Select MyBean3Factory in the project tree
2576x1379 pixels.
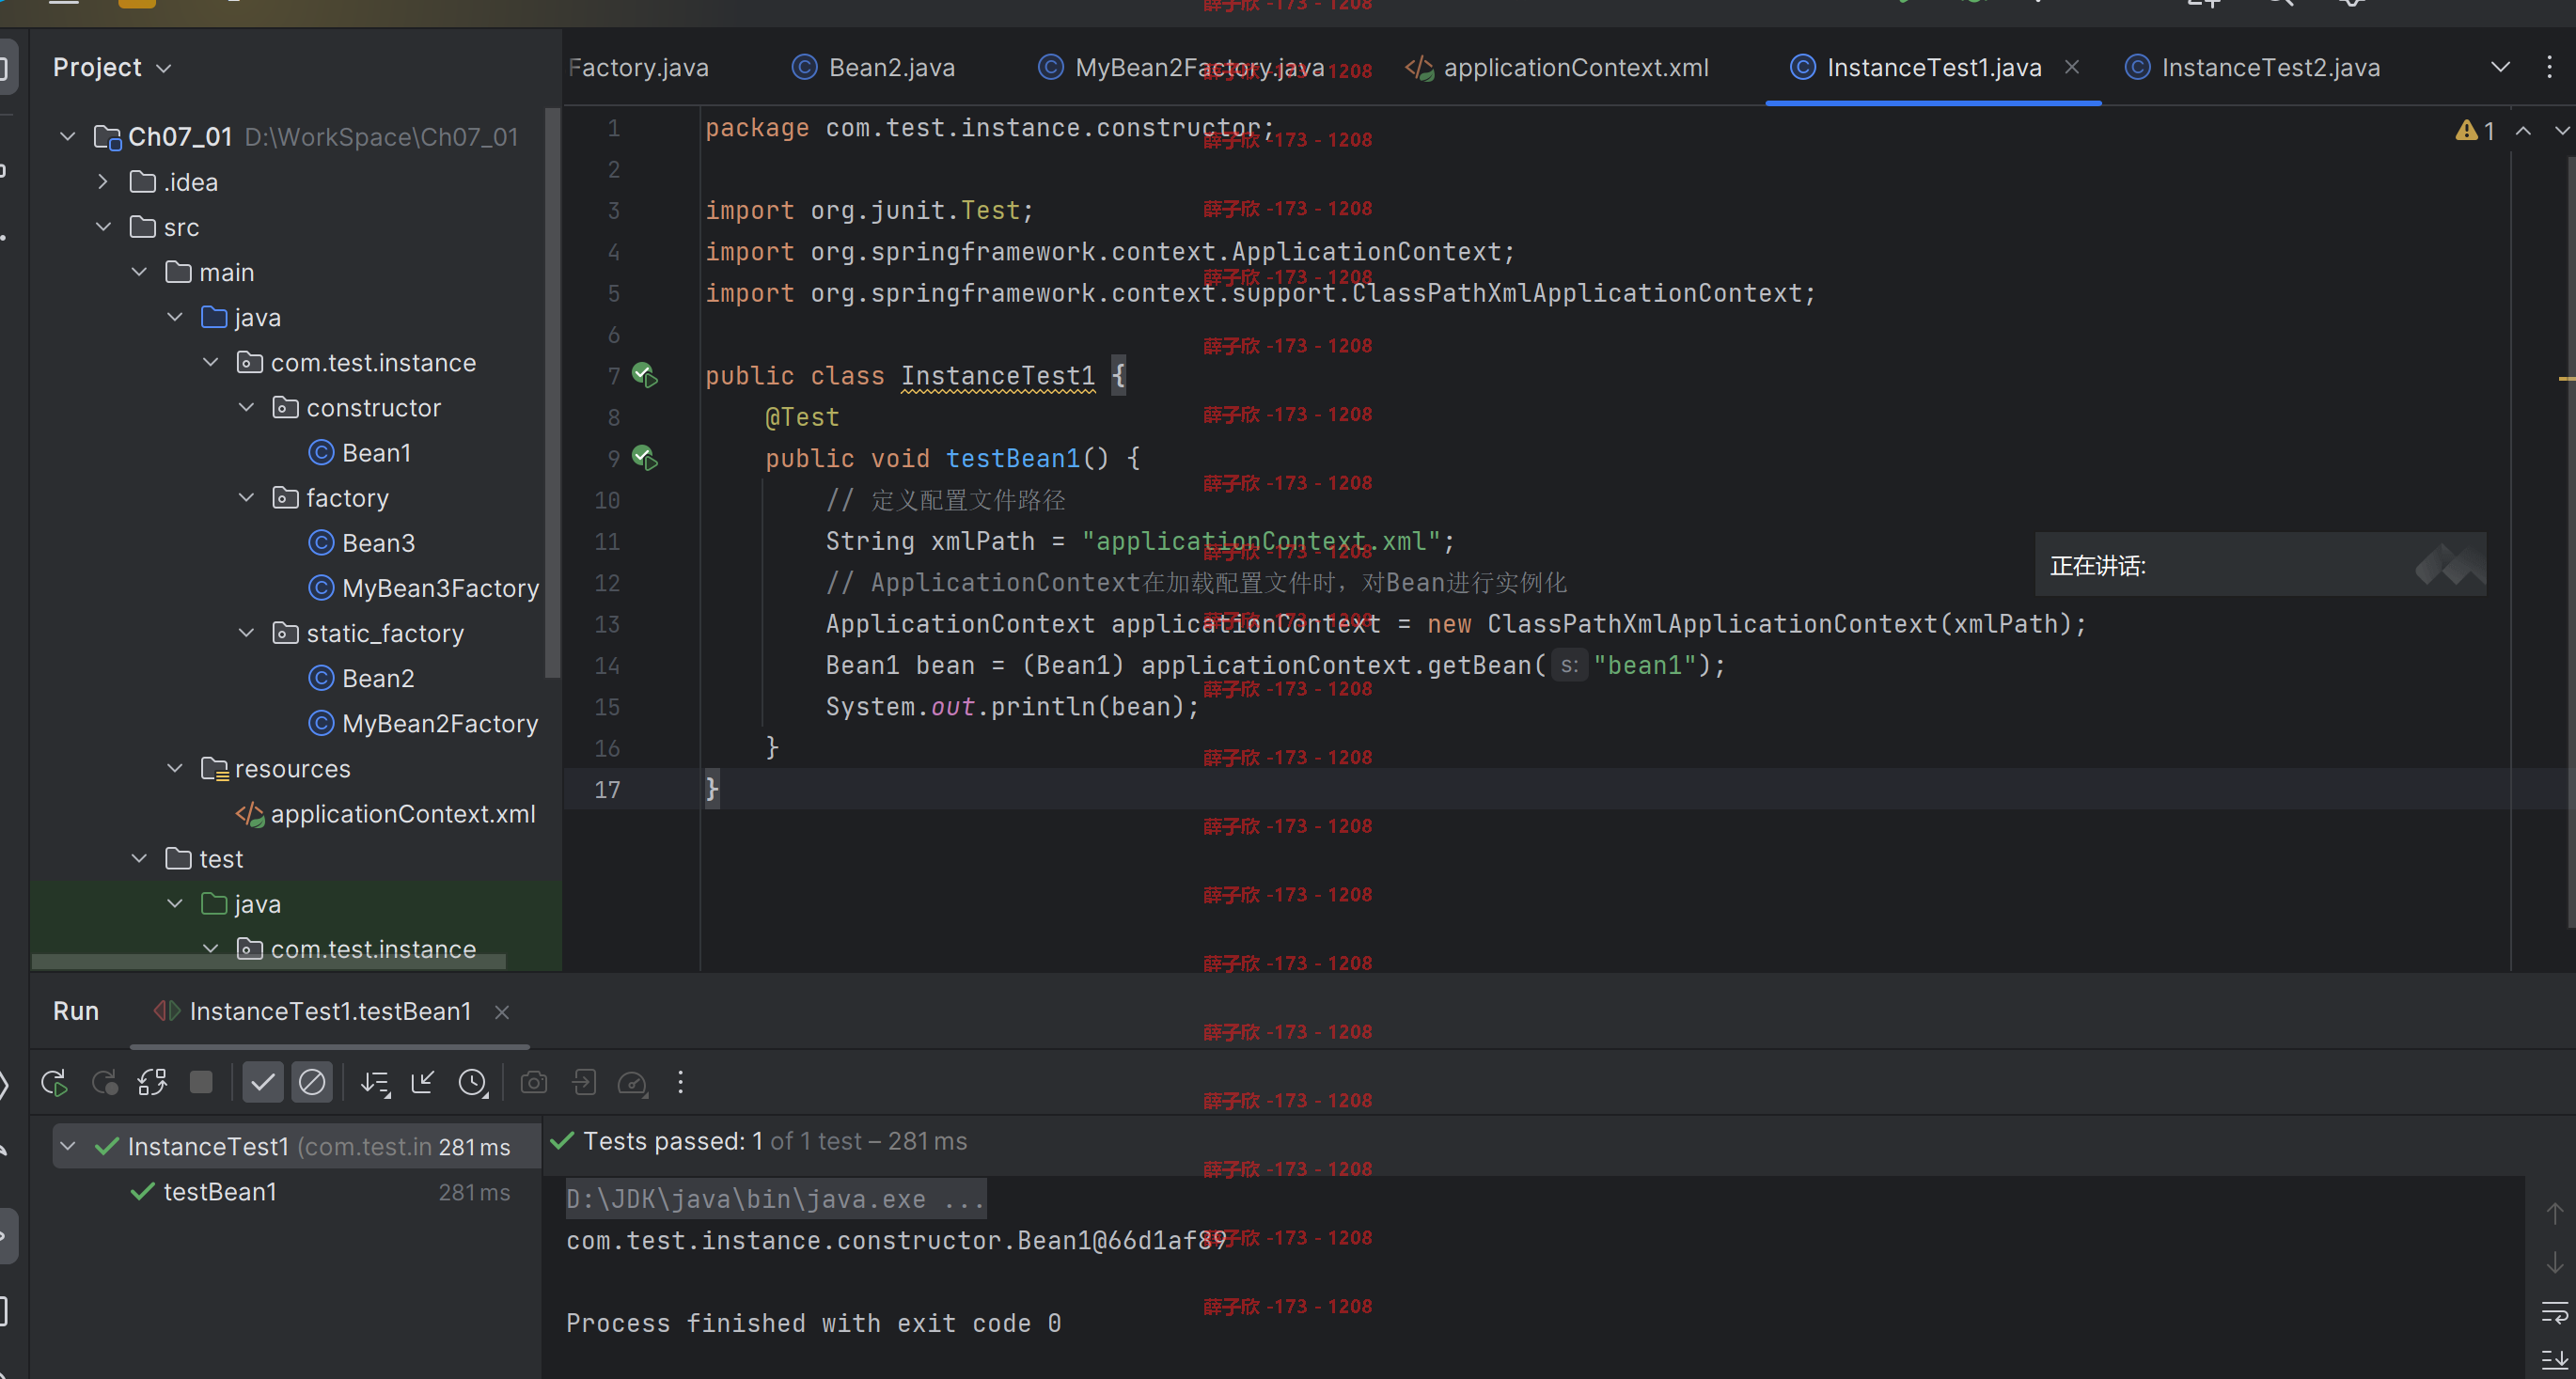pyautogui.click(x=424, y=588)
